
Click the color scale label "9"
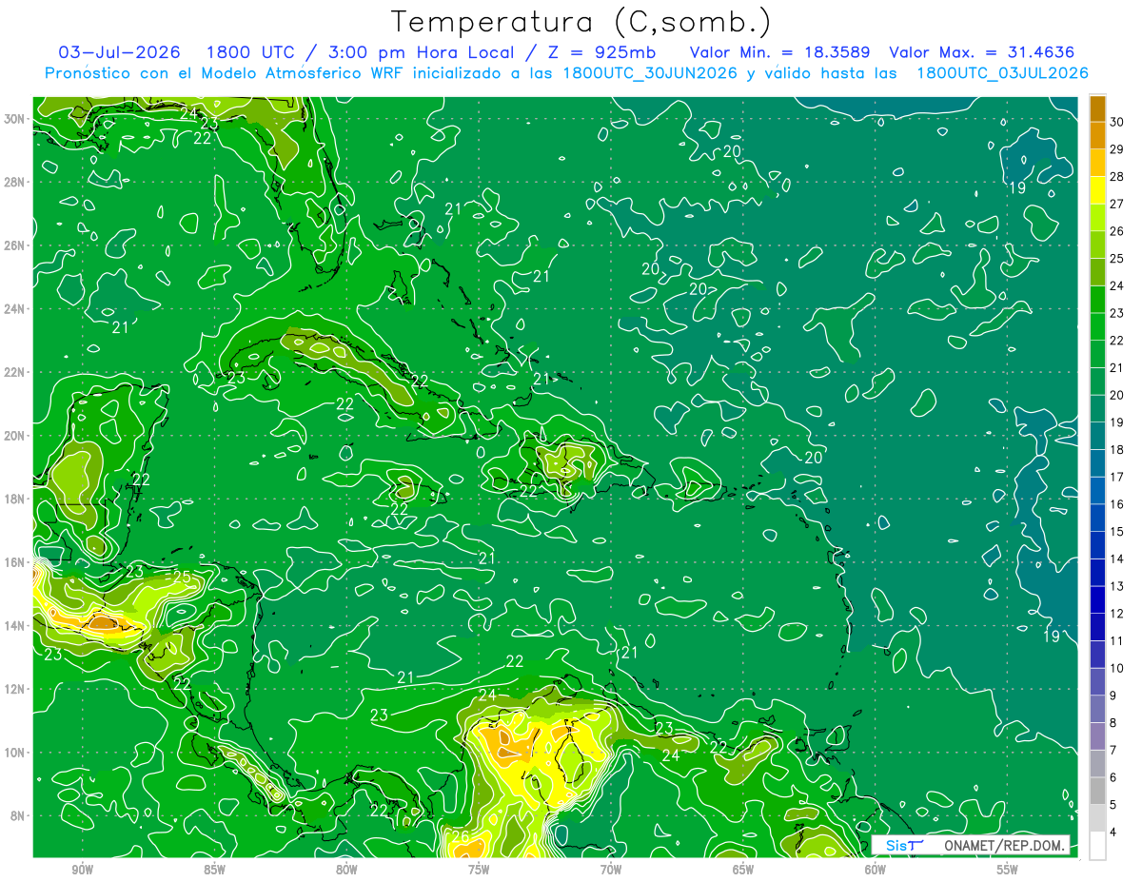(x=1113, y=696)
